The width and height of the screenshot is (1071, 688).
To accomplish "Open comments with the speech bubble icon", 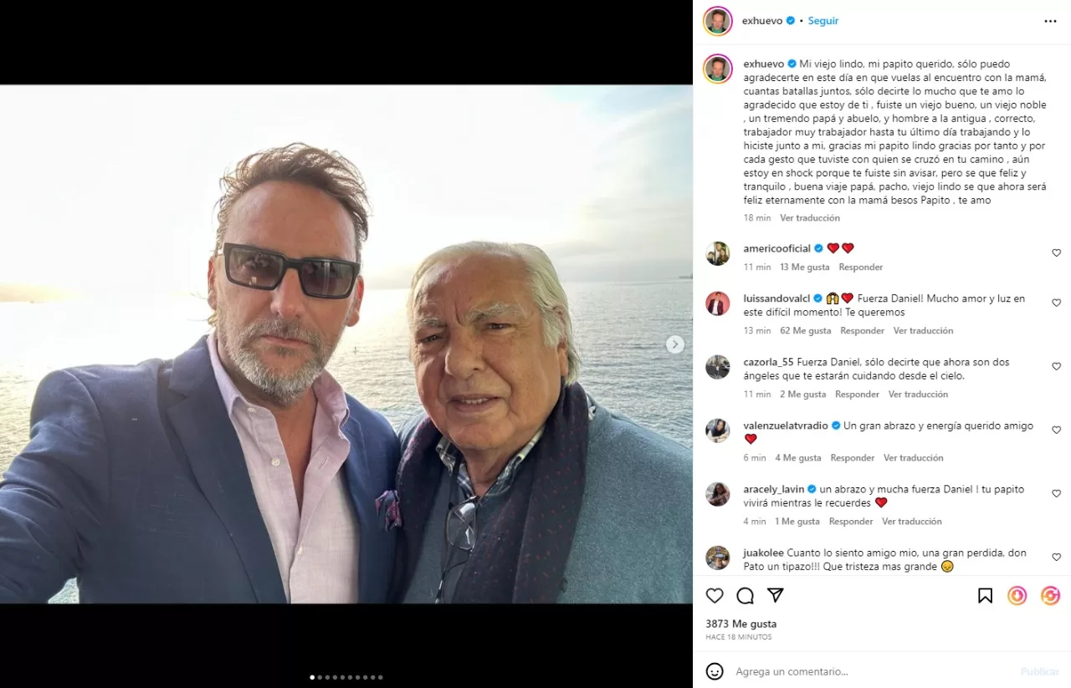I will click(x=745, y=595).
